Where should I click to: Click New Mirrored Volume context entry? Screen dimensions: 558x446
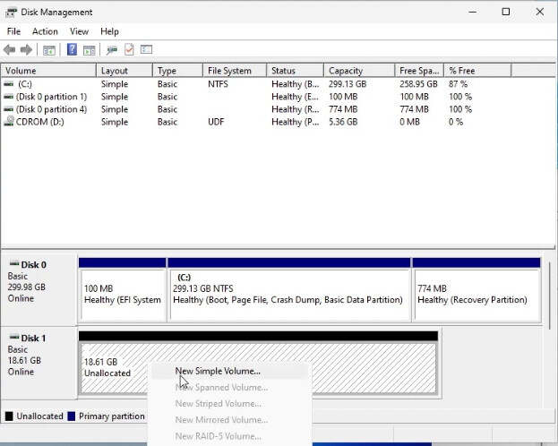click(229, 420)
